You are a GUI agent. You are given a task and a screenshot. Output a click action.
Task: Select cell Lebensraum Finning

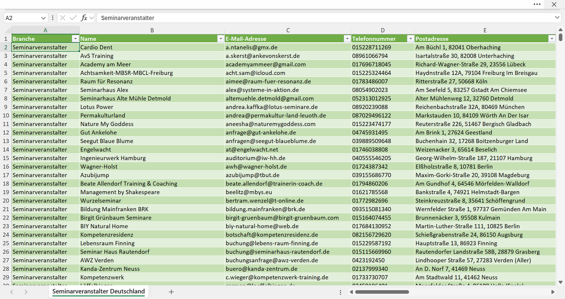point(152,243)
